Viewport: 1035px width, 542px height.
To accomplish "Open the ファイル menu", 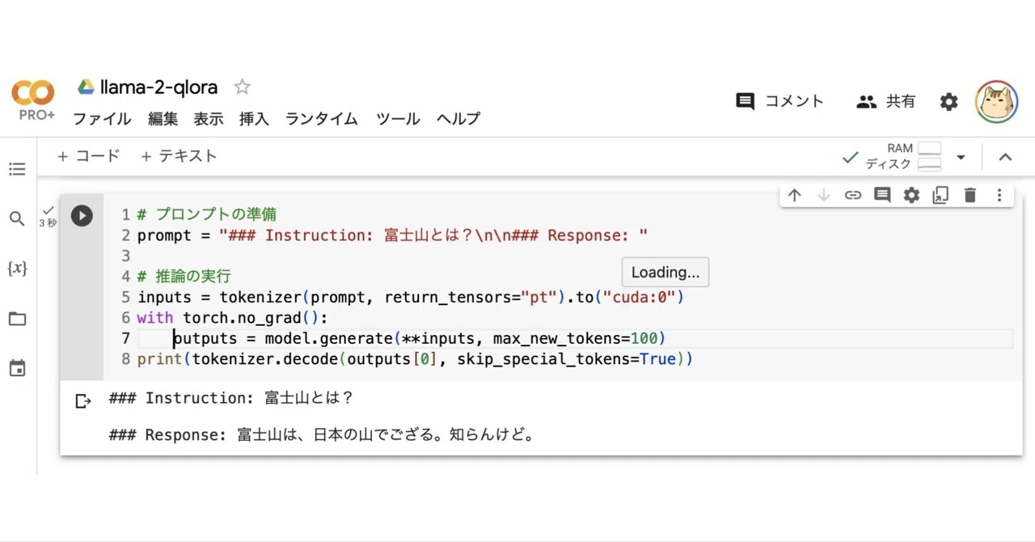I will [102, 119].
